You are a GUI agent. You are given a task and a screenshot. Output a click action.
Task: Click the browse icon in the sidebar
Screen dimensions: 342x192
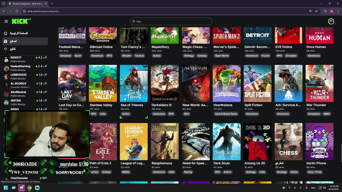5,41
